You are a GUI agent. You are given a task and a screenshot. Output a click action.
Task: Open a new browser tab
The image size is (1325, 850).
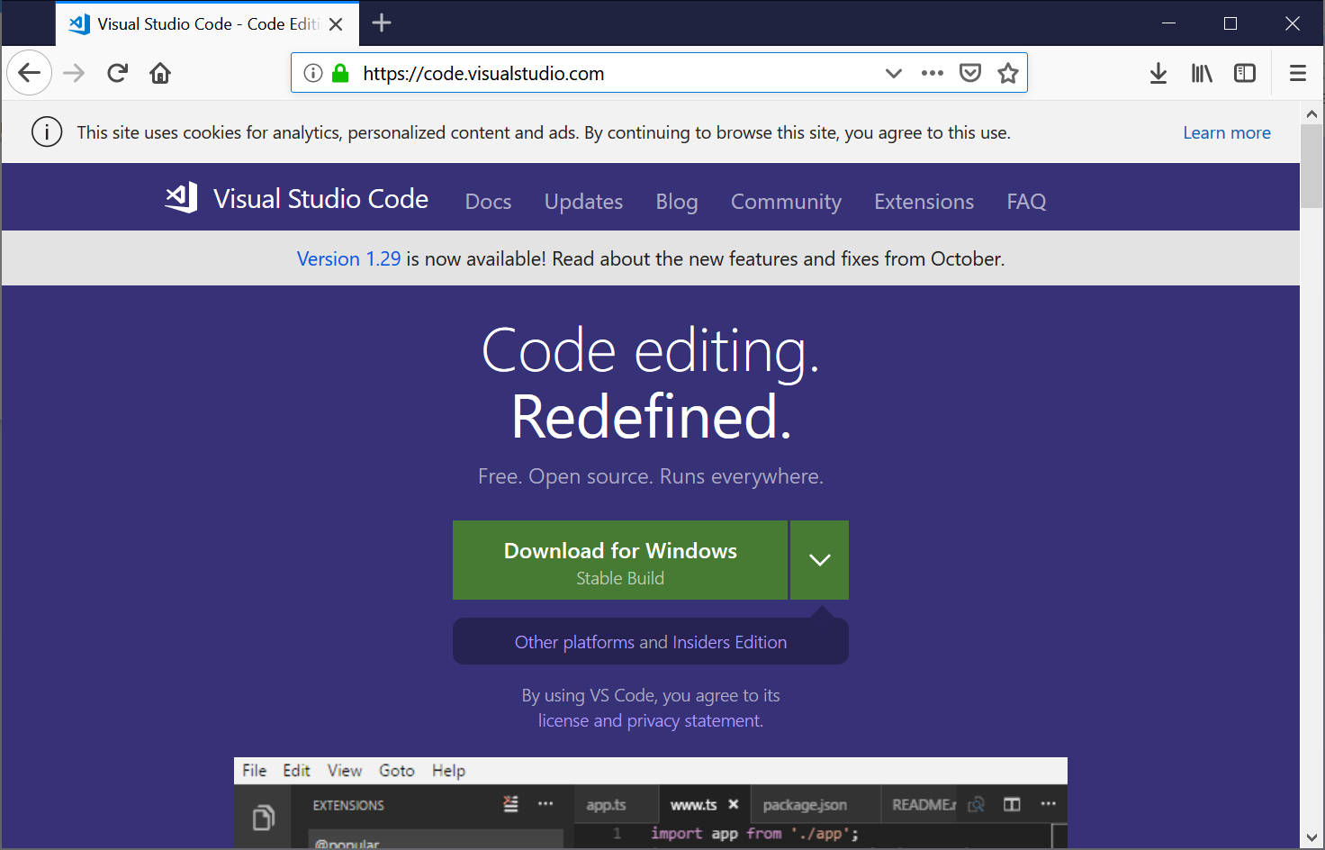[x=382, y=23]
